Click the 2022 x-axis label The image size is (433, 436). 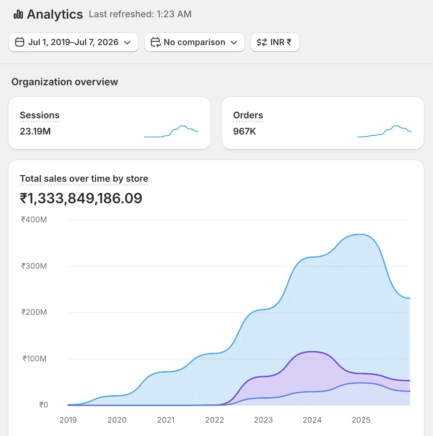click(215, 420)
